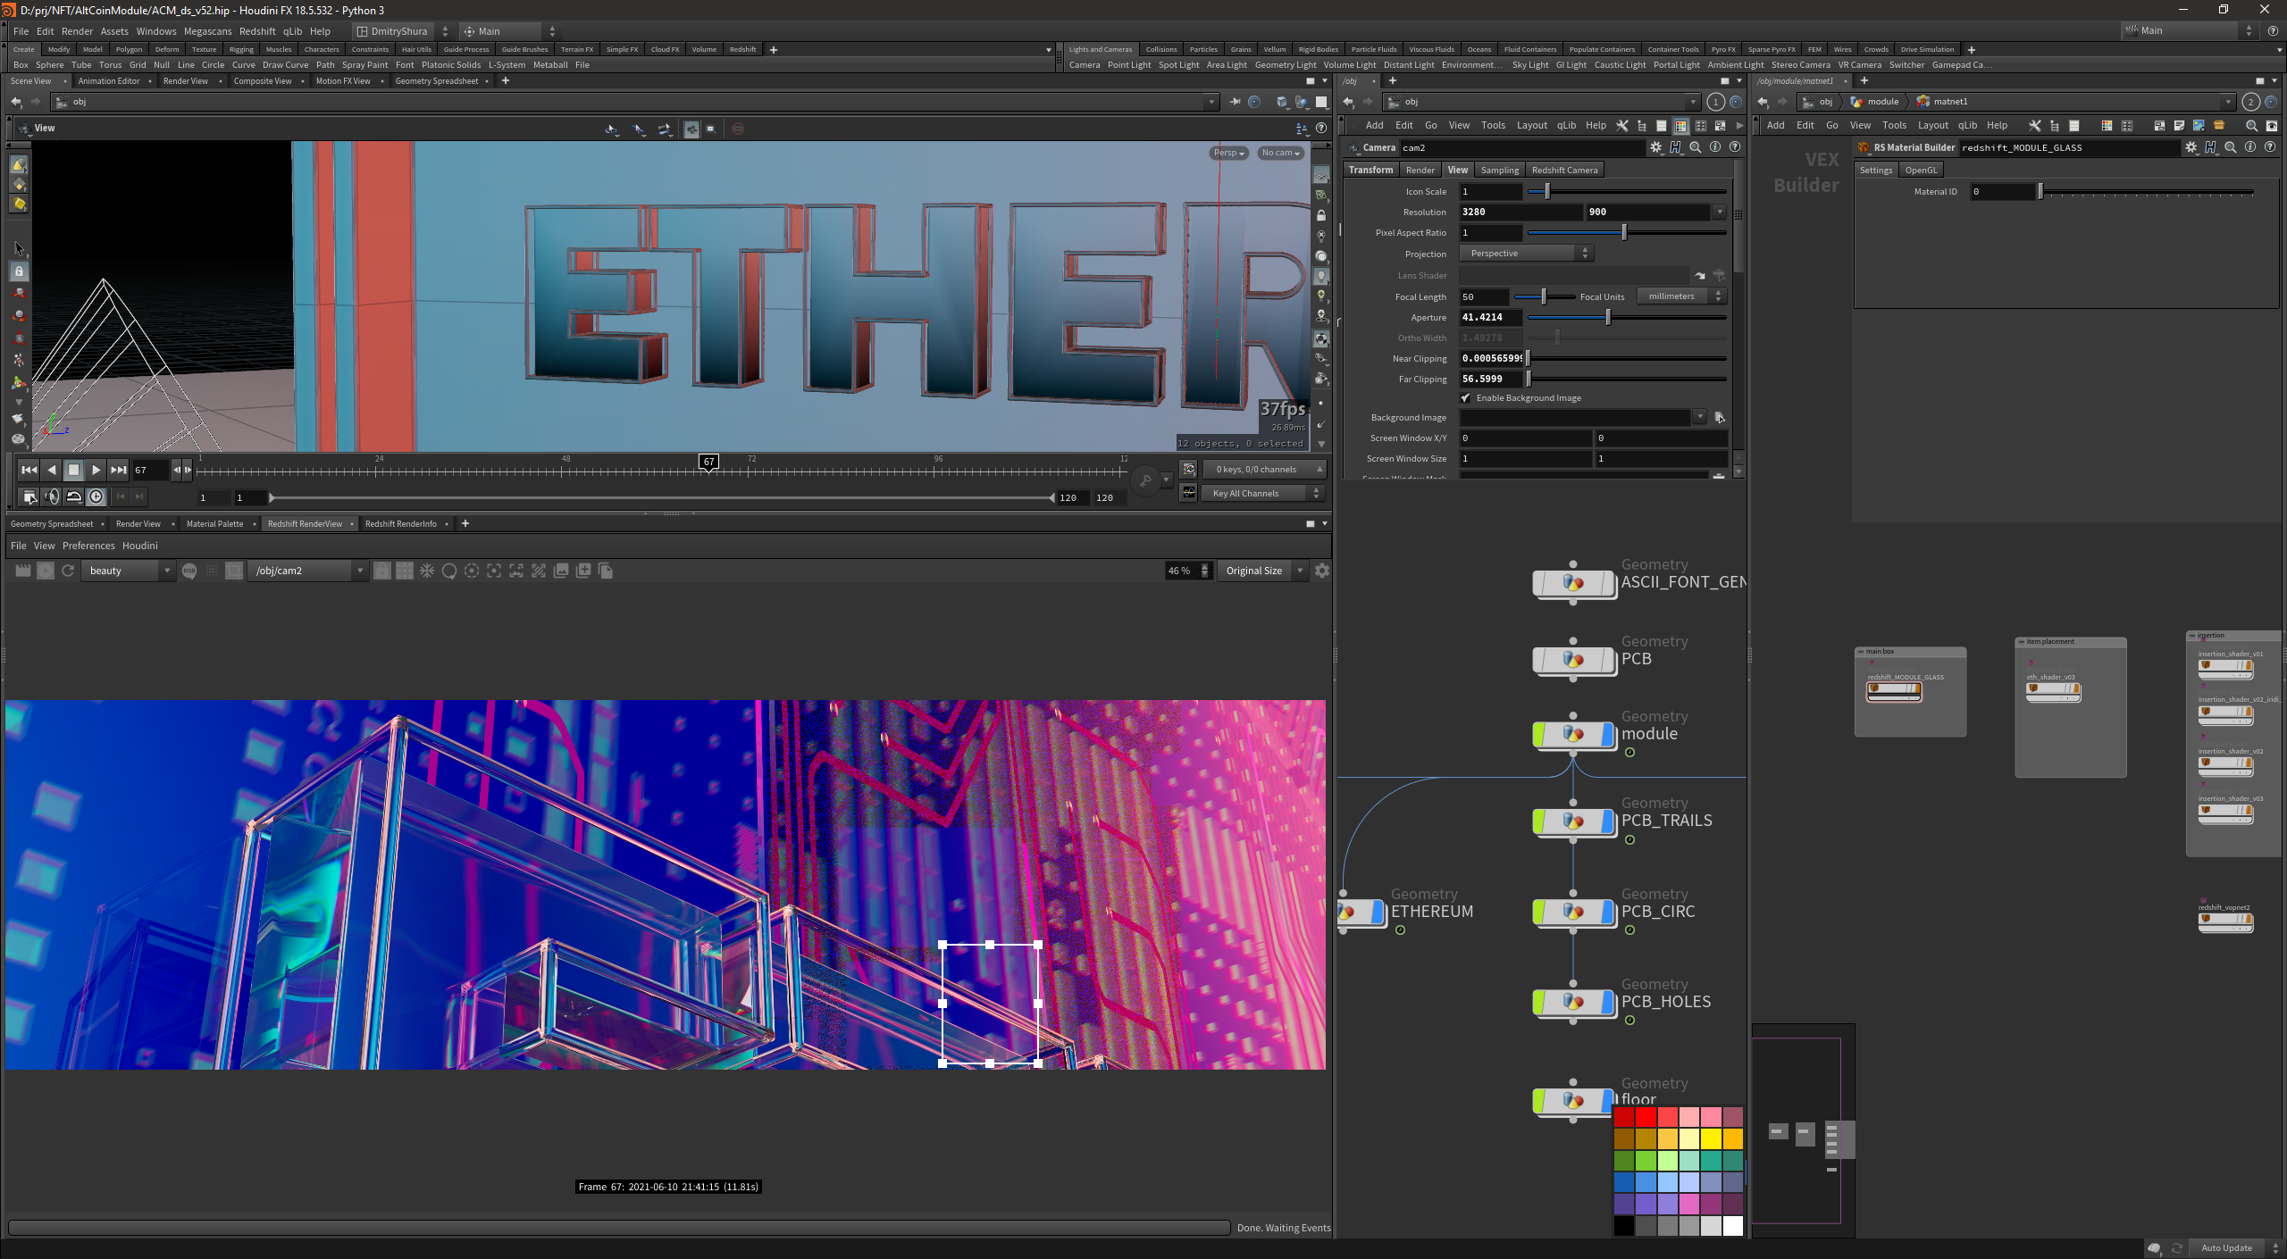Screen dimensions: 2287x1259
Task: Toggle display flag on module node
Action: coord(1607,734)
